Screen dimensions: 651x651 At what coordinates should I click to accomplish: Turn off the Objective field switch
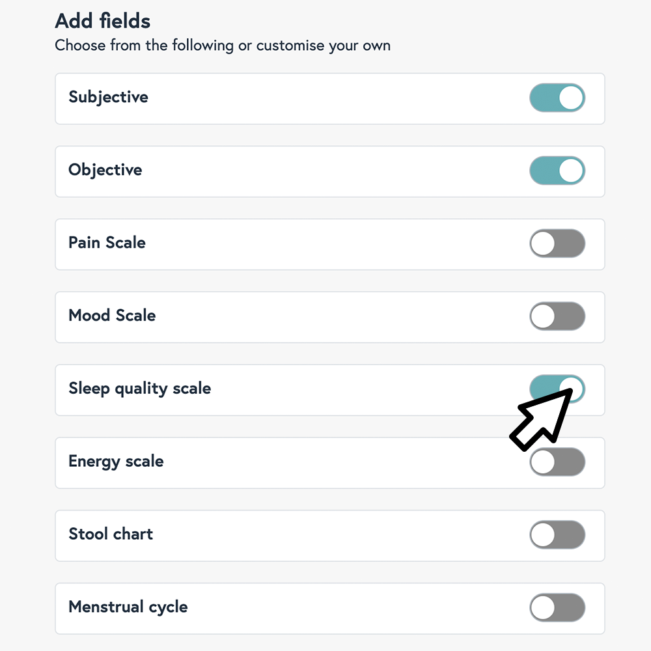[557, 171]
